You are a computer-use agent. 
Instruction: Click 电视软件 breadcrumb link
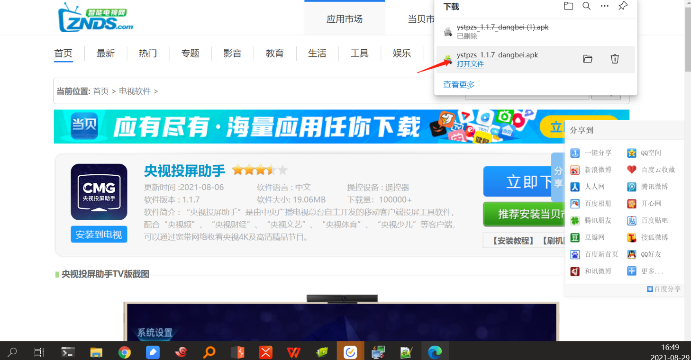[x=135, y=91]
